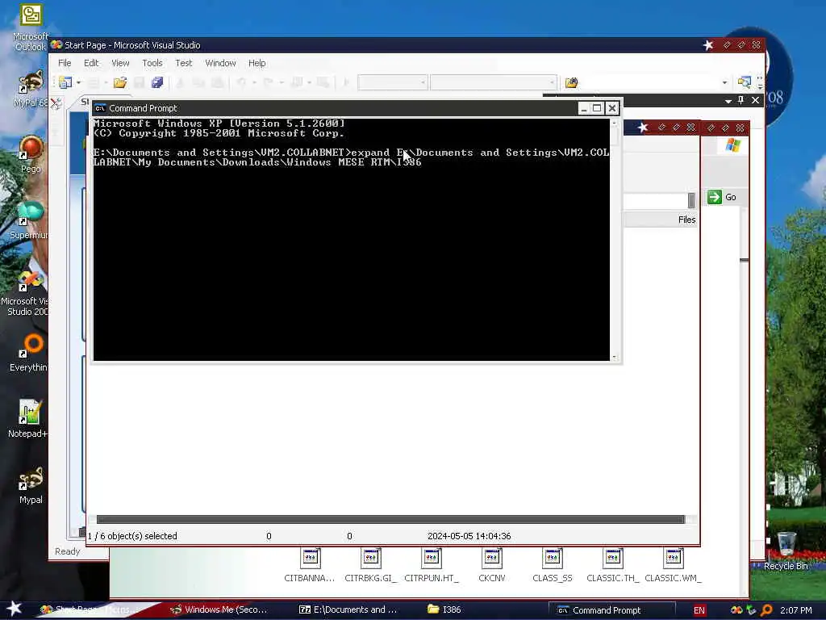Select the Pego desktop shortcut

tap(31, 154)
